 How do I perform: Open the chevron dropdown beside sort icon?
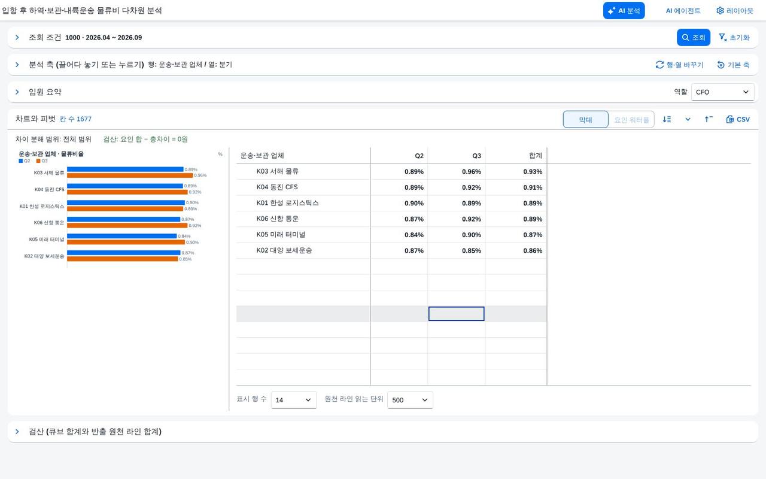(688, 119)
